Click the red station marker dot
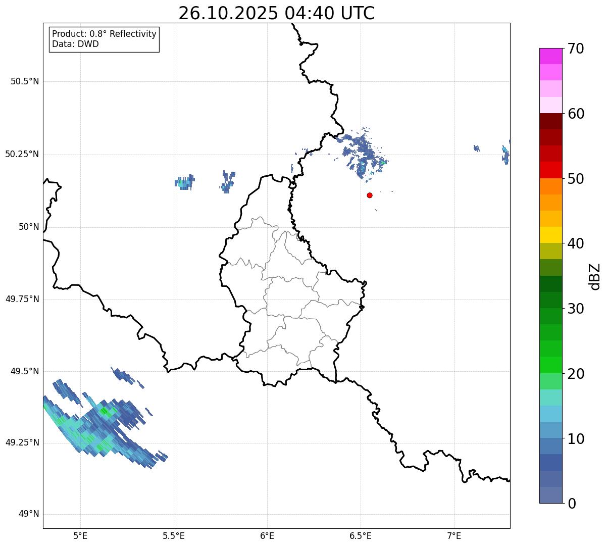 [x=370, y=195]
